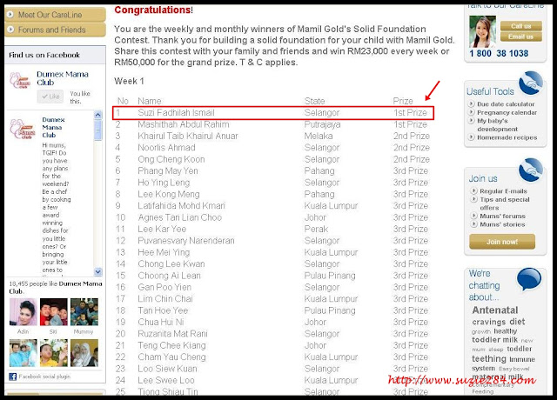Select winner name Suzi Fadhilah Ismail
Screen dimensions: 557x400
coord(176,112)
